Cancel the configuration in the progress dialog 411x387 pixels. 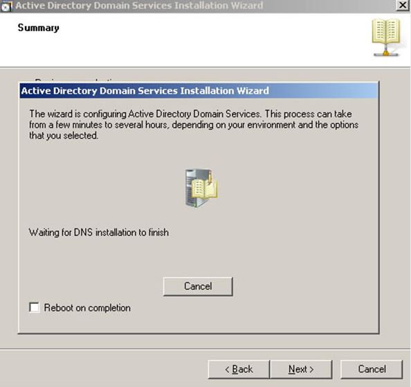pos(198,287)
